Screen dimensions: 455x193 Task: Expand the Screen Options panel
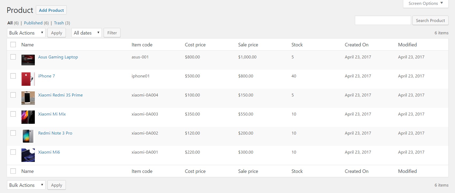(x=425, y=3)
